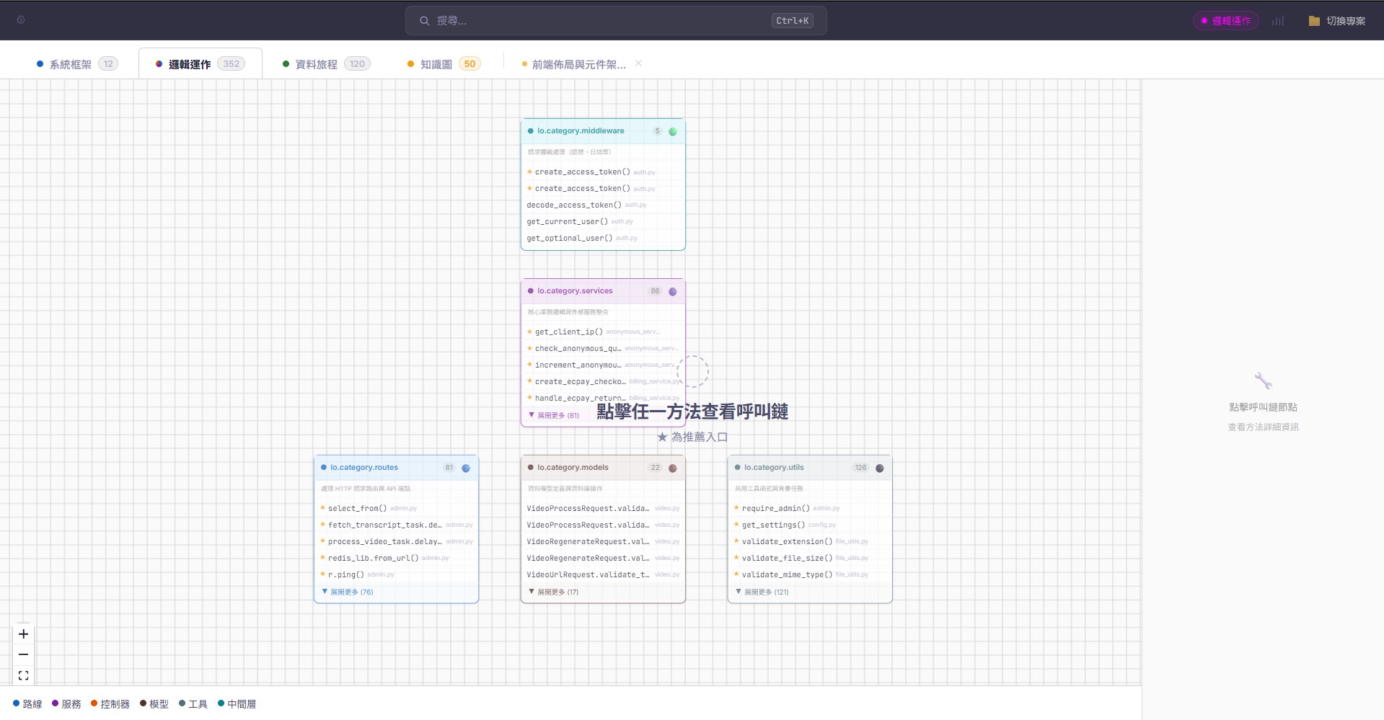This screenshot has height=720, width=1384.
Task: Click the fit-to-screen view icon
Action: click(23, 675)
